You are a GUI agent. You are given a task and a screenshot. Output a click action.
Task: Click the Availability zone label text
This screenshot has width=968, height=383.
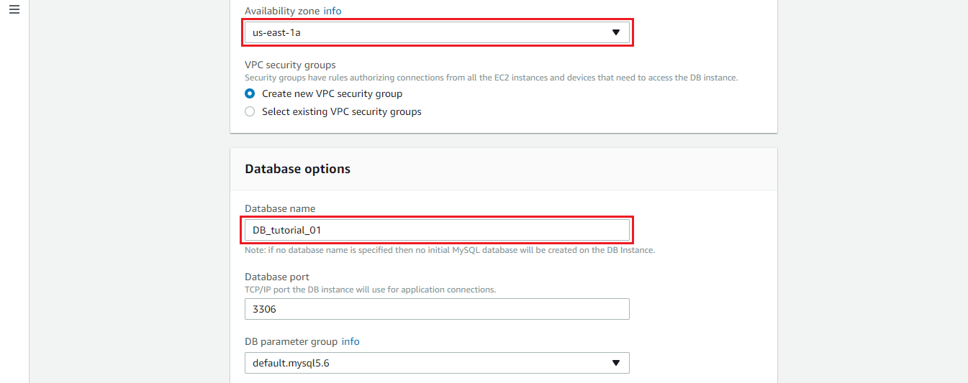(x=282, y=11)
